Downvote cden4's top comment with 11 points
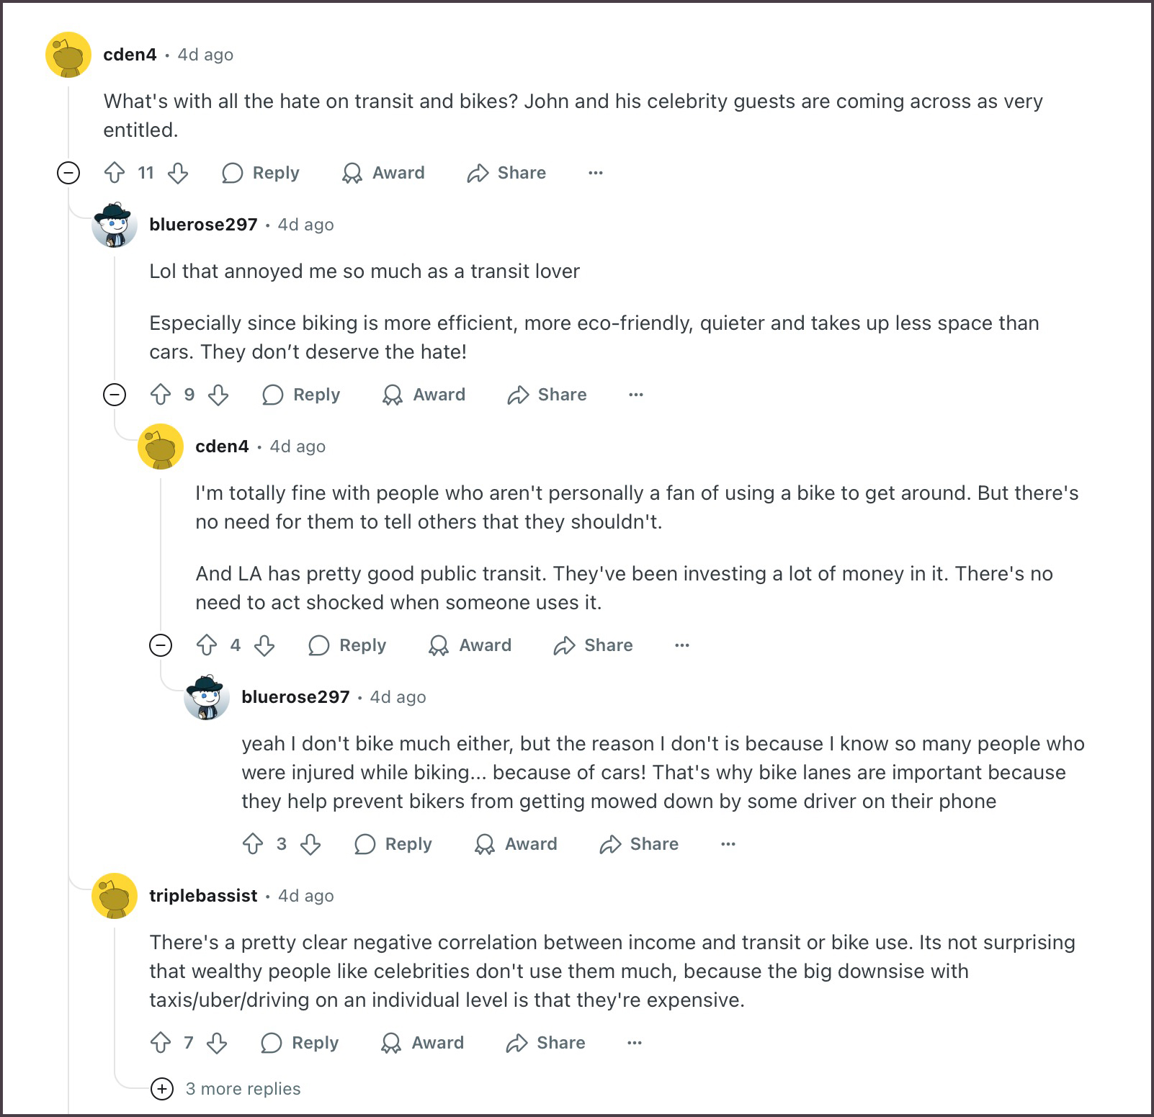Screen dimensions: 1154x1117 coord(178,173)
